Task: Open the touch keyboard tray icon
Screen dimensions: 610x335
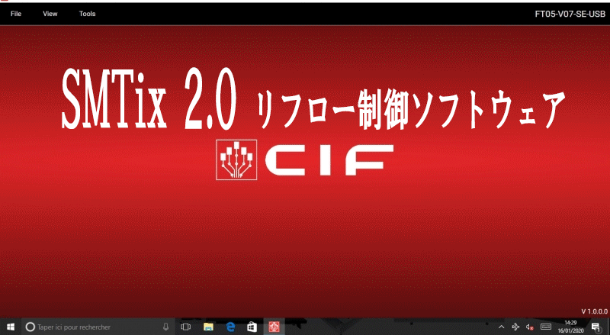Action: click(546, 327)
